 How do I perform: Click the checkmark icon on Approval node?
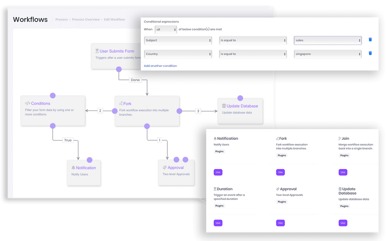tap(165, 168)
